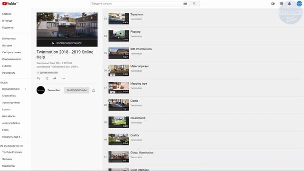The width and height of the screenshot is (304, 171).
Task: Open the Global Illumination video thumbnail
Action: (x=119, y=157)
